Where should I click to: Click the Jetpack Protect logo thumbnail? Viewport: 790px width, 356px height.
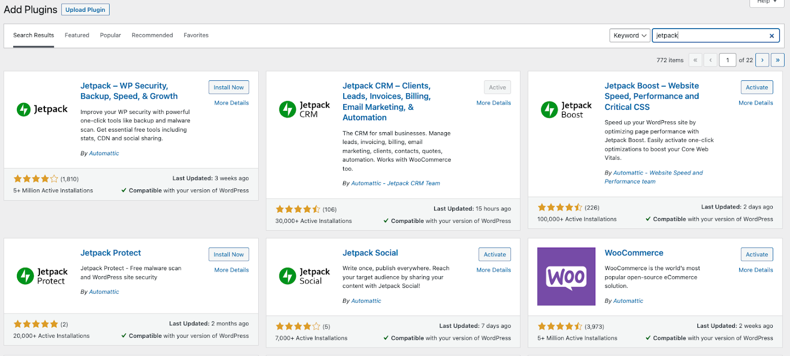pos(42,276)
